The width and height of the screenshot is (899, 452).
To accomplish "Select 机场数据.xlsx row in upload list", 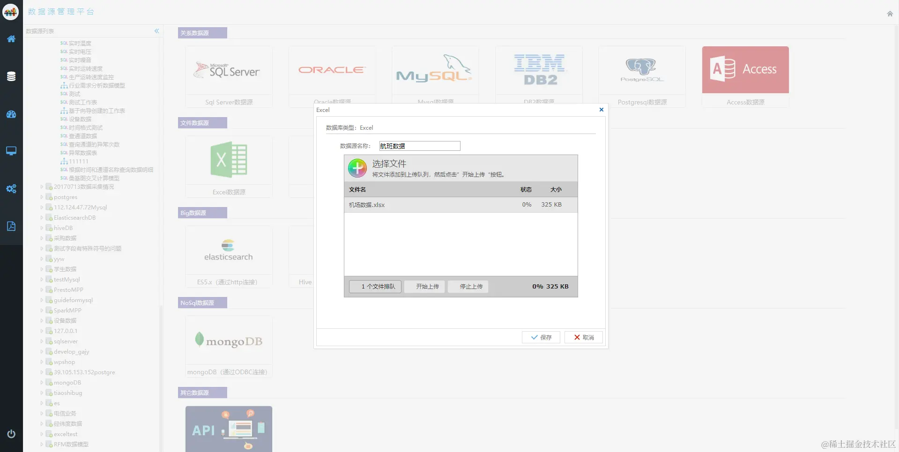I will 461,205.
